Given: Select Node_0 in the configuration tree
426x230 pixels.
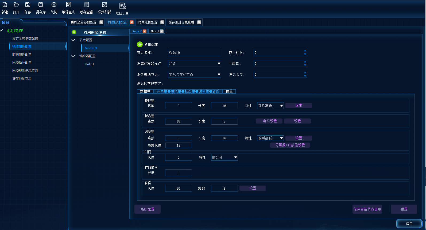Looking at the screenshot, I should click(91, 48).
